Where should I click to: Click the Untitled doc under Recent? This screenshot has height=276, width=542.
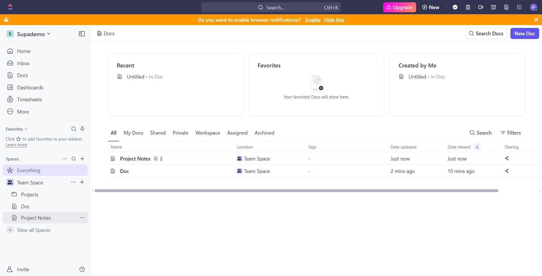coord(135,77)
